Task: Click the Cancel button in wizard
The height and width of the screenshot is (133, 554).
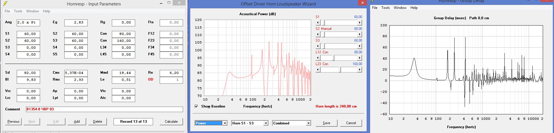Action: [x=351, y=123]
